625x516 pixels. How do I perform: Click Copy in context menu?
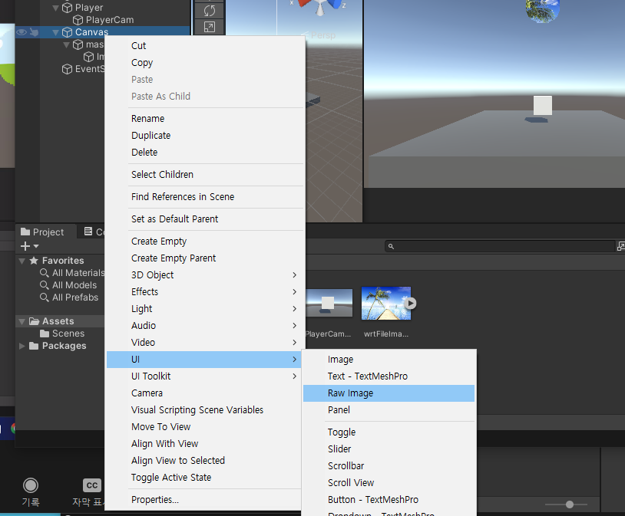click(204, 63)
